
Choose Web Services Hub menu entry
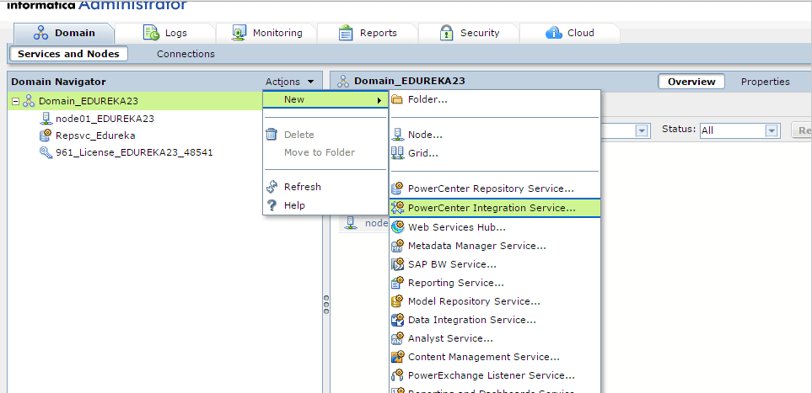click(495, 226)
